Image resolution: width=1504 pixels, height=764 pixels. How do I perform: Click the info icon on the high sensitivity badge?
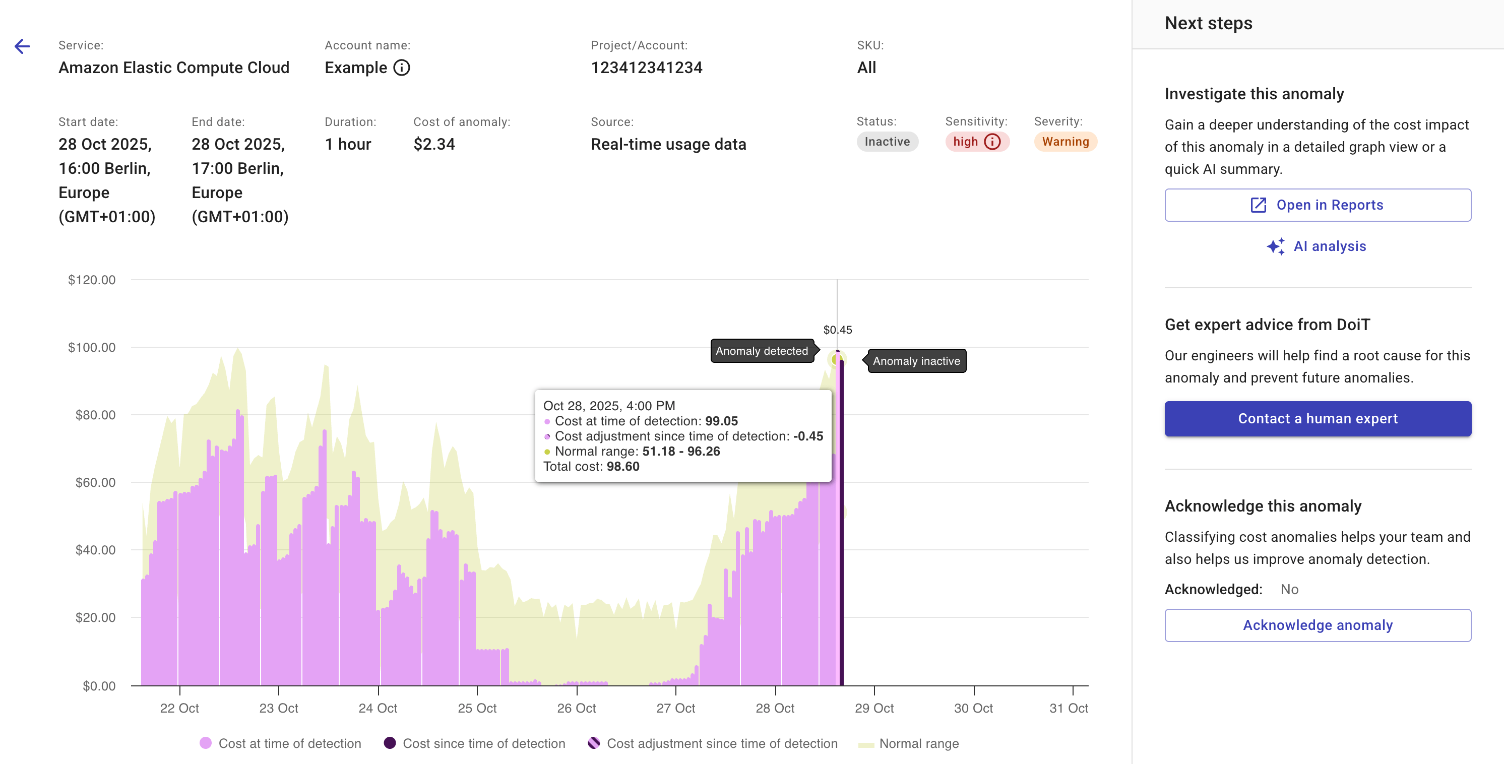pyautogui.click(x=991, y=141)
